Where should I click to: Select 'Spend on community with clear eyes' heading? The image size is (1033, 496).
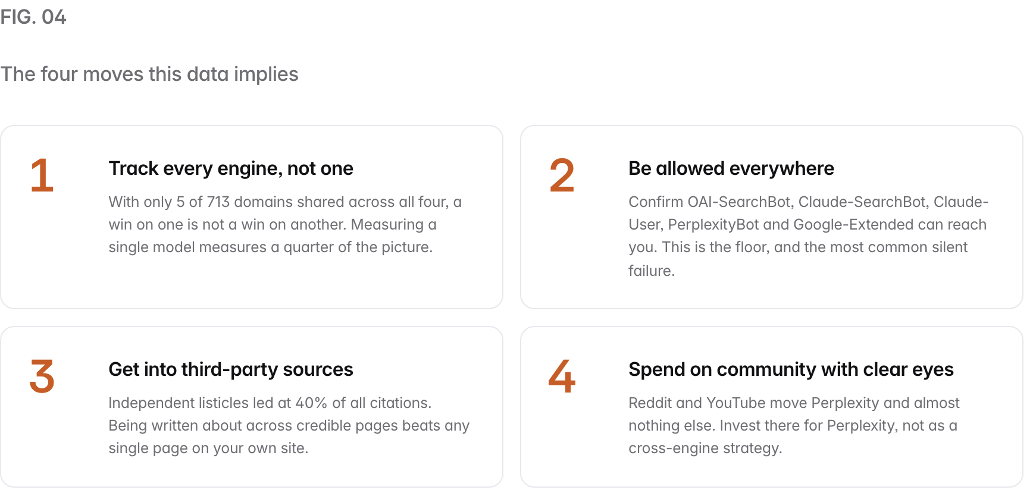coord(791,370)
